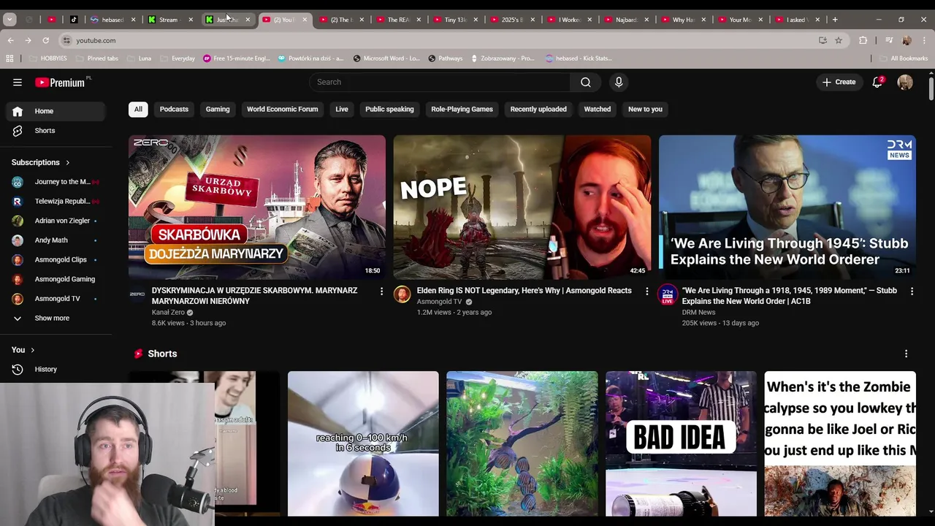Open Andy Math subscription channel

pyautogui.click(x=56, y=240)
